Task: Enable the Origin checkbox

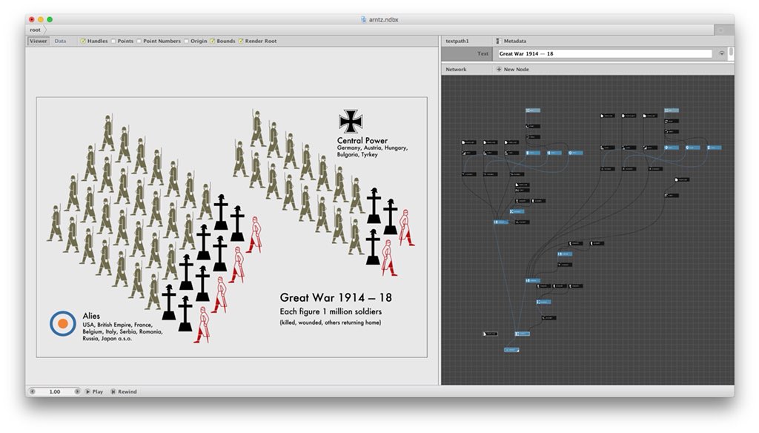Action: [186, 42]
